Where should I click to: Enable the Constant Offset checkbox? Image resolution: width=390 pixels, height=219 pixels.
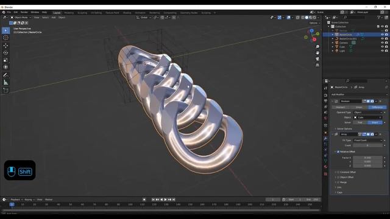pyautogui.click(x=338, y=172)
